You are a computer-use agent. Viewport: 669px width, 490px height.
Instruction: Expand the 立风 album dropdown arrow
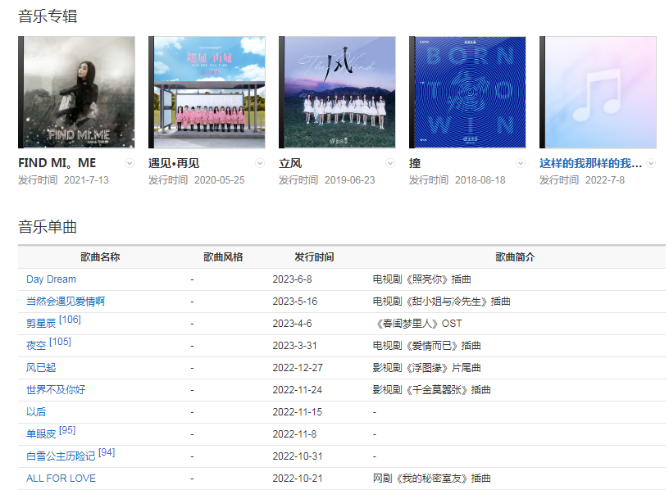pyautogui.click(x=390, y=163)
